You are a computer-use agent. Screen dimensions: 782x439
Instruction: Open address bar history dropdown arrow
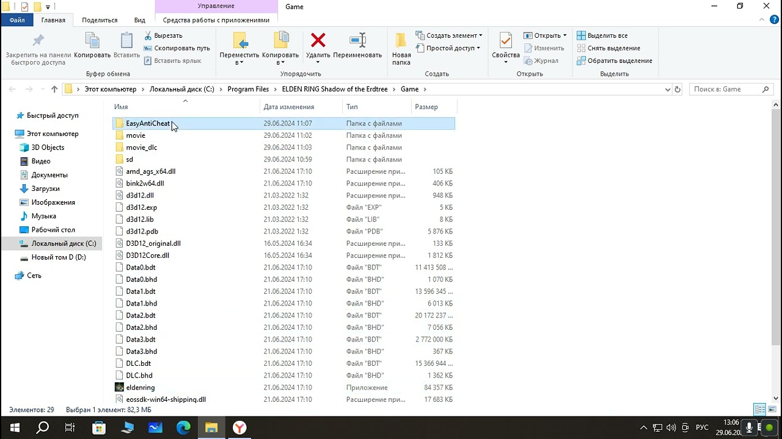667,89
